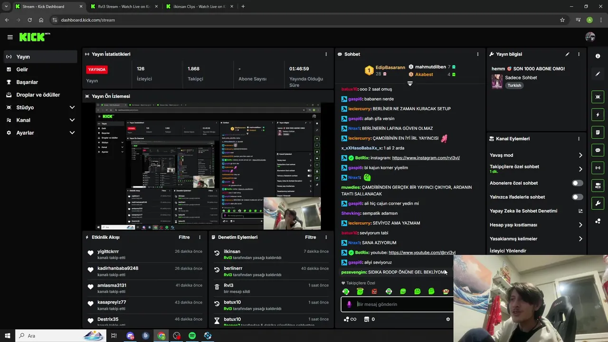Click the Turkish language tag
Image resolution: width=608 pixels, height=342 pixels.
pos(514,85)
